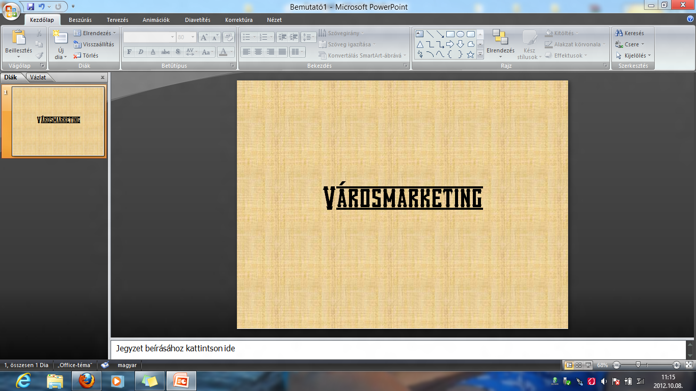Screen dimensions: 696x391
Task: Align text left in paragraph group
Action: coord(247,51)
